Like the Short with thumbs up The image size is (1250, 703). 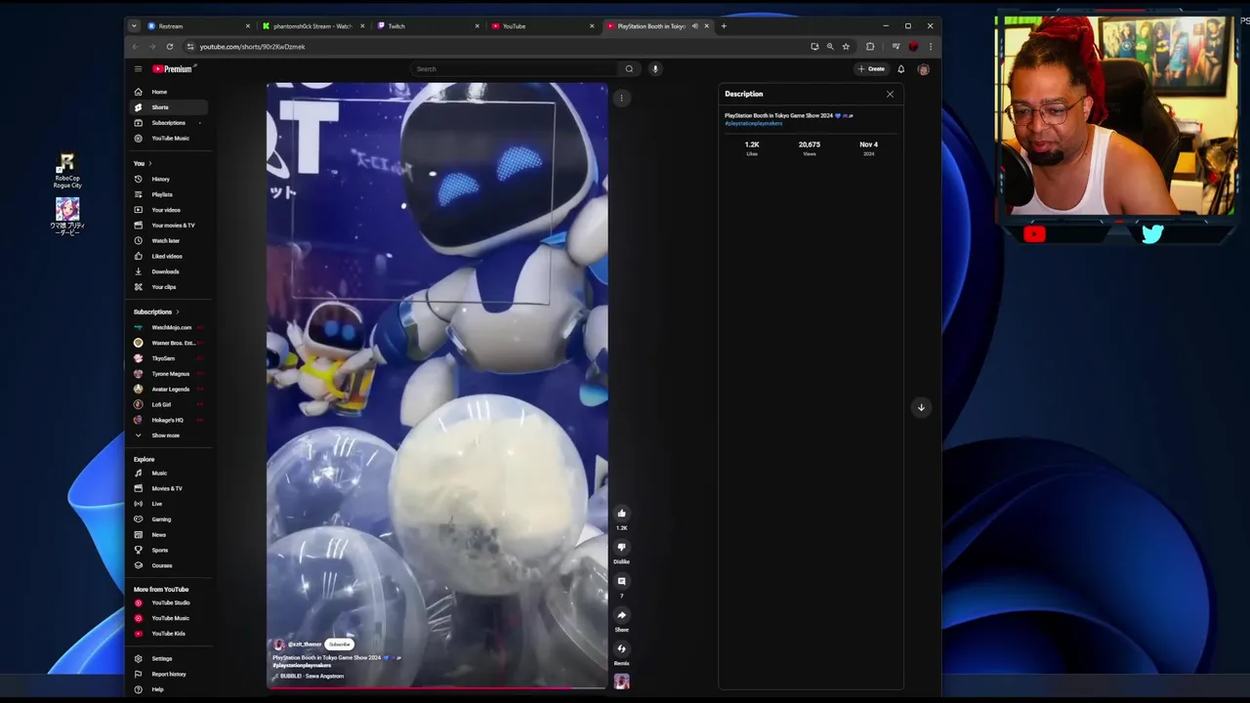[x=621, y=514]
